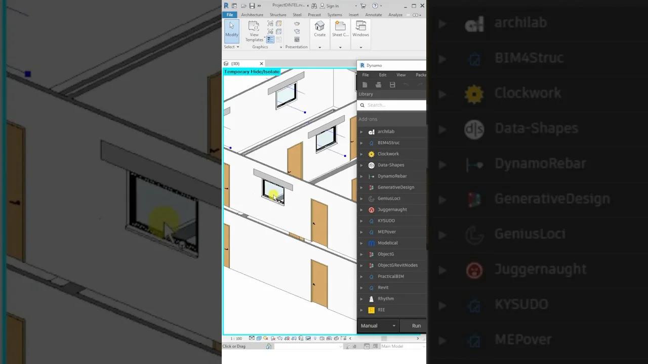Expand the GenerativeDesign package node

(361, 187)
